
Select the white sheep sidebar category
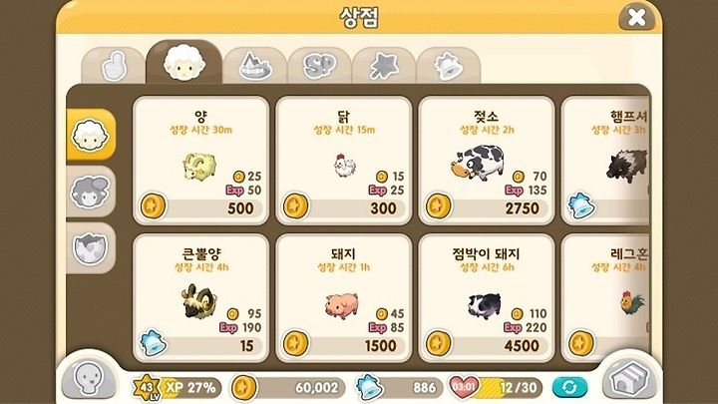pyautogui.click(x=91, y=135)
